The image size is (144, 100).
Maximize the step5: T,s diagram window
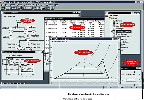116,39
